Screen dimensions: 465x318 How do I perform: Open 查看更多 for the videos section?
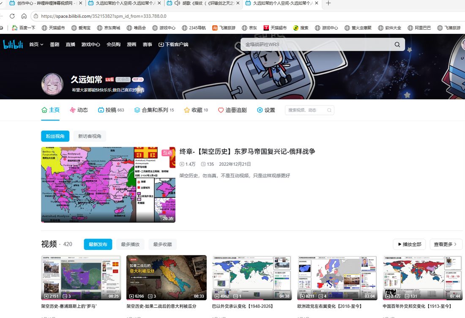(446, 244)
